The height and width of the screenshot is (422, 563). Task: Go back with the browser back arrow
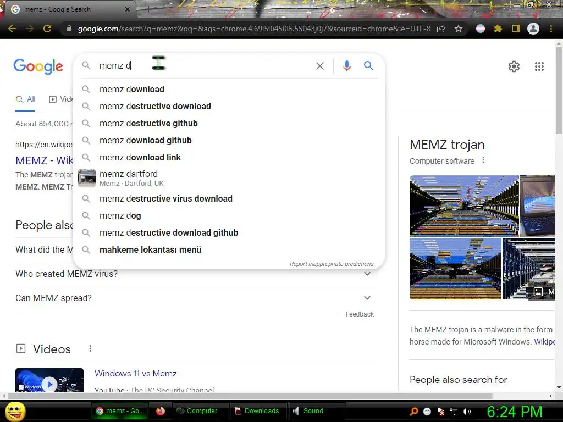pos(12,29)
